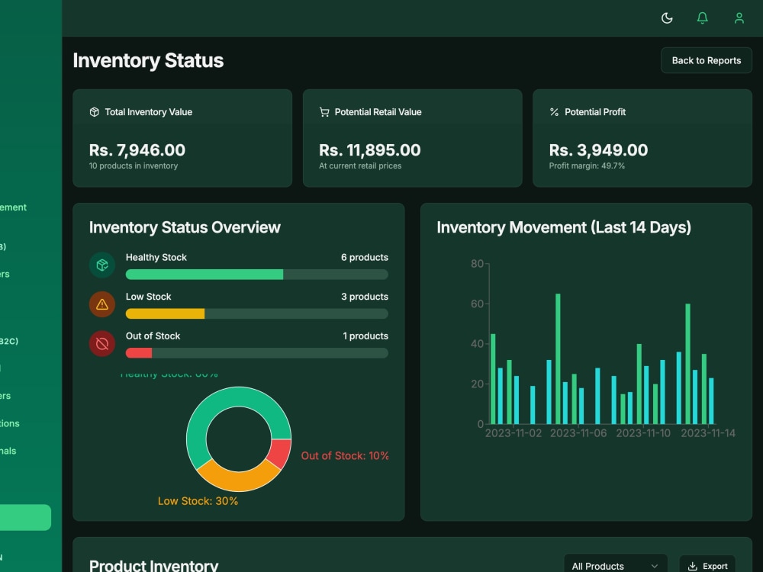Click the 2023-11-06 axis label
The image size is (763, 572).
(x=578, y=433)
